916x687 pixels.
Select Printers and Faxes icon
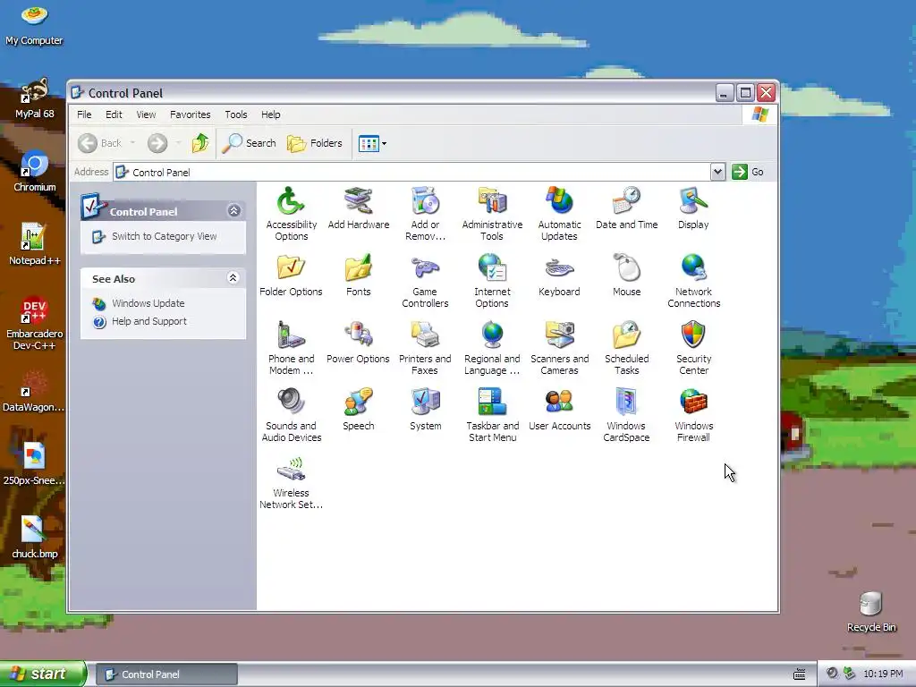click(x=425, y=335)
